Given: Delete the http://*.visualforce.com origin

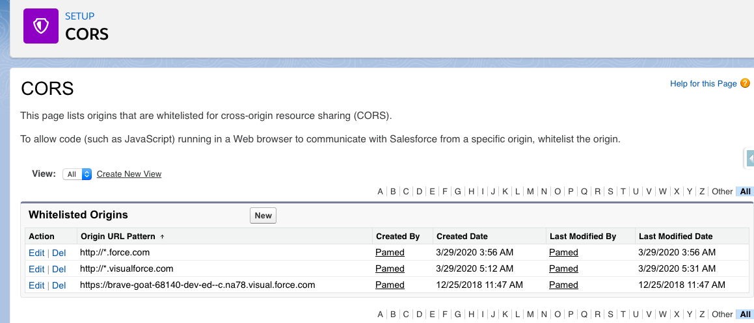Looking at the screenshot, I should pyautogui.click(x=59, y=269).
